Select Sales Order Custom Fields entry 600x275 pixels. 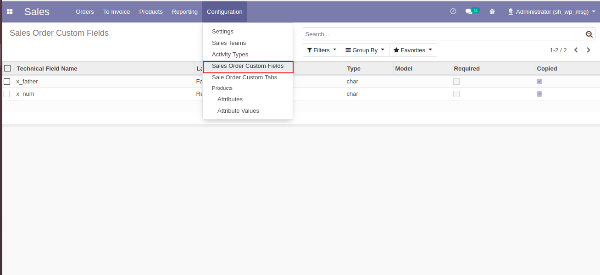248,66
